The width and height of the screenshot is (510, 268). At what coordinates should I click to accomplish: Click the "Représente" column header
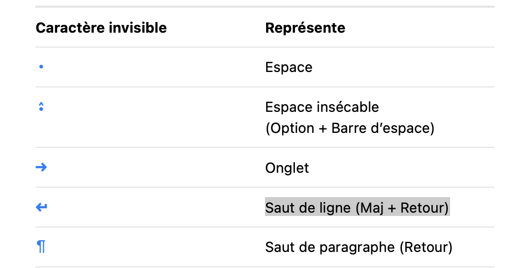[305, 28]
